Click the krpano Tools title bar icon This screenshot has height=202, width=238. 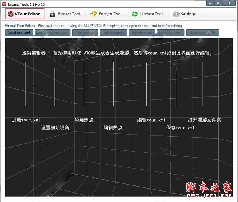point(4,4)
